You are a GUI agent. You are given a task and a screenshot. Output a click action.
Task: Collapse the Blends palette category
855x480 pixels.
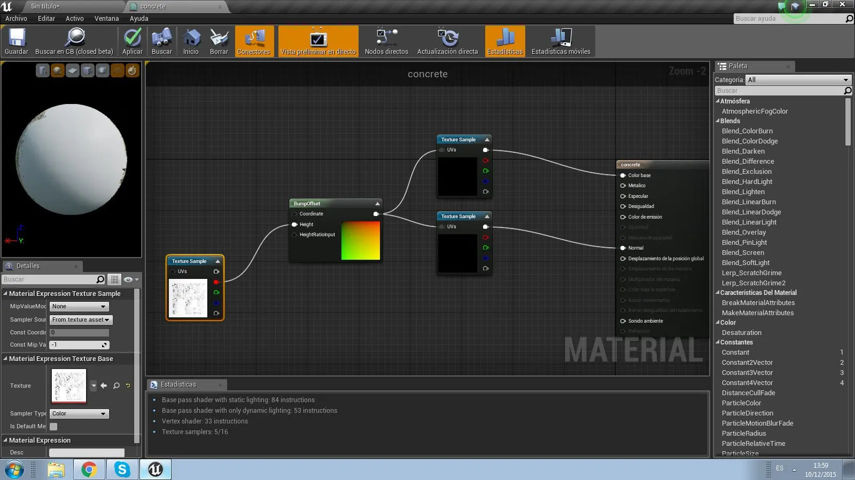pos(718,121)
